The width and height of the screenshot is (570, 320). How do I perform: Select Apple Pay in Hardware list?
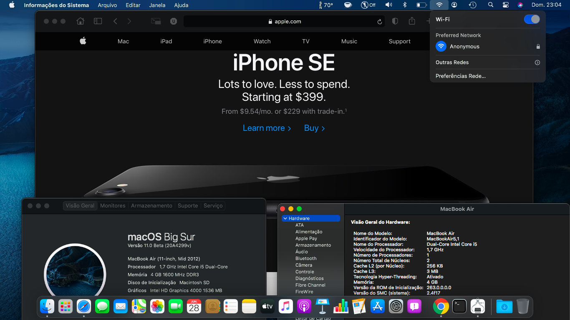(x=306, y=238)
